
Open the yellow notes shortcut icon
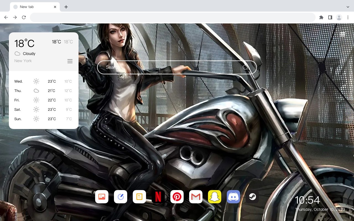tap(139, 197)
